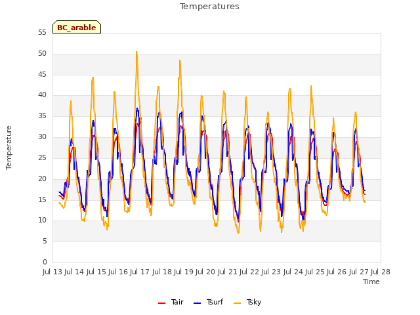Image resolution: width=420 pixels, height=315 pixels.
Task: Select the Jul 21 x-axis tick label
Action: pos(228,272)
